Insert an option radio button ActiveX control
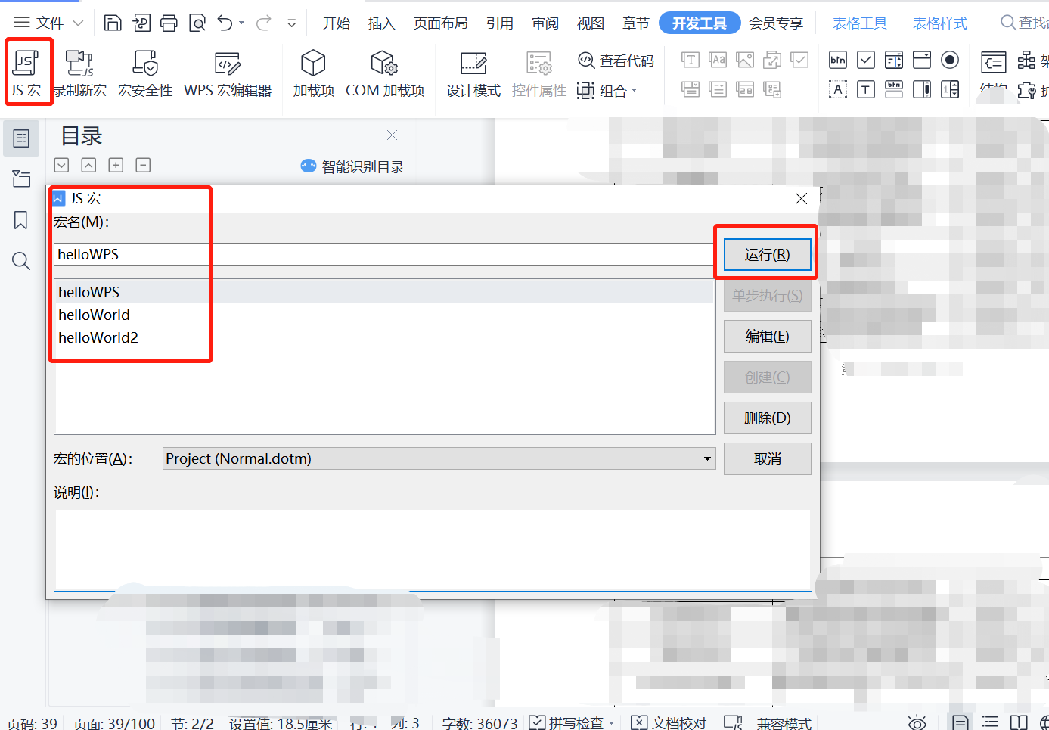 pos(950,60)
